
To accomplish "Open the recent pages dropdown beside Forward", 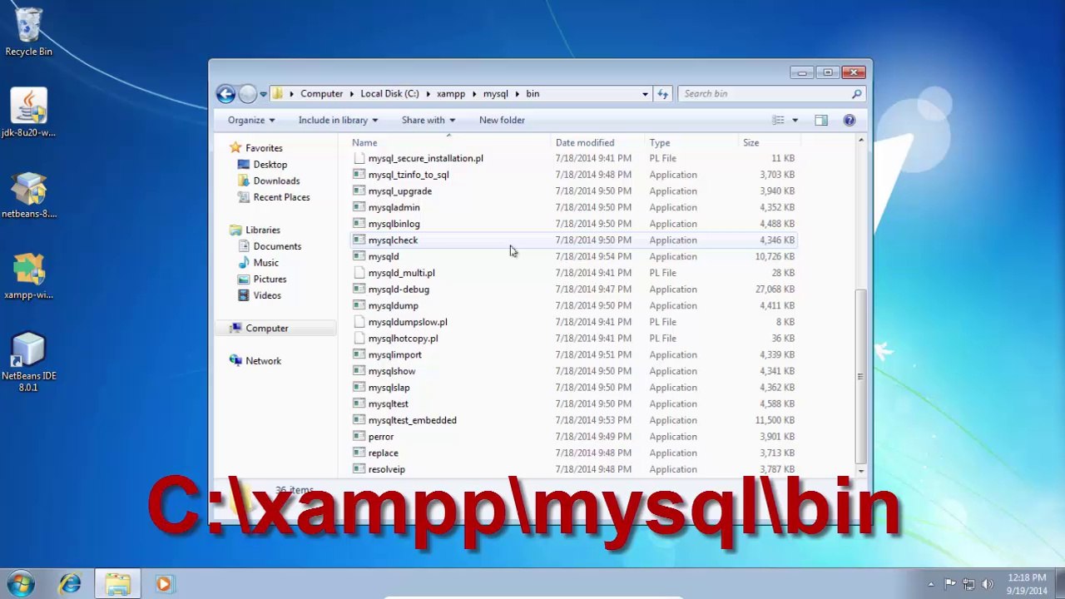I will tap(263, 94).
